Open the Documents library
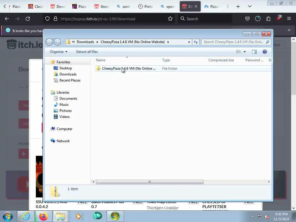Viewport: 296px width, 222px height. [68, 98]
